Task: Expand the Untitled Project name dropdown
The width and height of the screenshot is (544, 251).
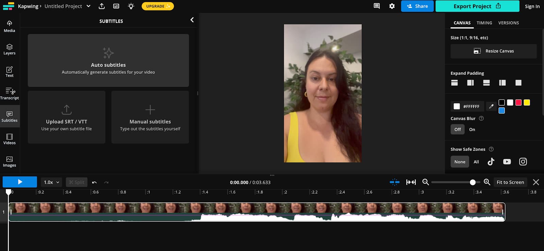Action: point(88,6)
